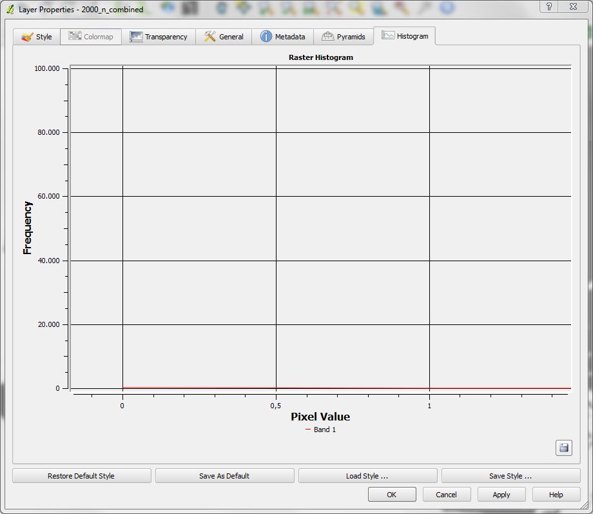
Task: Click Restore Default Style button
Action: pos(81,476)
